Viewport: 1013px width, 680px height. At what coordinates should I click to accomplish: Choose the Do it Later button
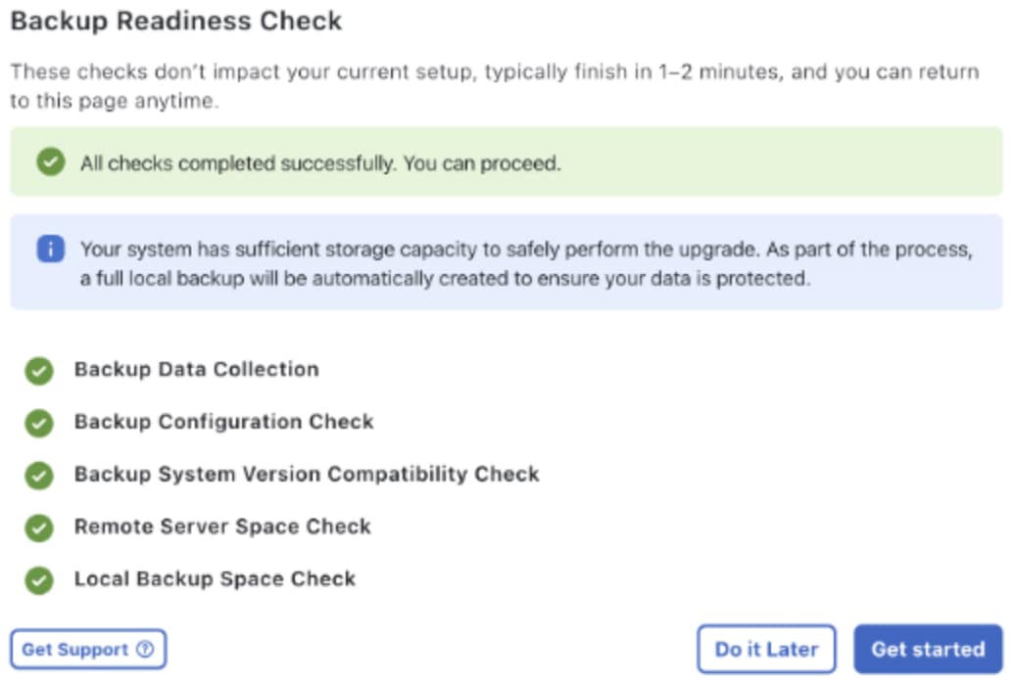click(766, 650)
